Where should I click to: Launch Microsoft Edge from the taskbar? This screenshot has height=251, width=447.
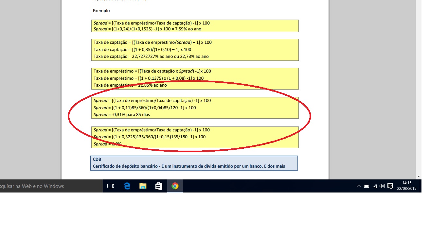click(127, 186)
